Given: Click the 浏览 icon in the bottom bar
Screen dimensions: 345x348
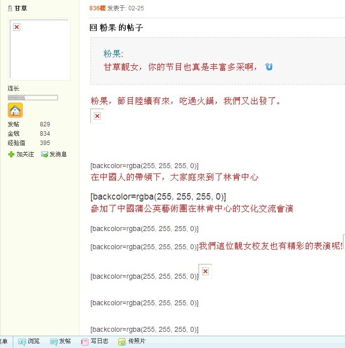Looking at the screenshot, I should (x=22, y=342).
